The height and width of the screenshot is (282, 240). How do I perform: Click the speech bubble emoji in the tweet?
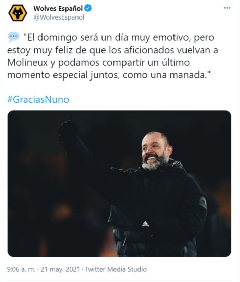click(x=13, y=37)
